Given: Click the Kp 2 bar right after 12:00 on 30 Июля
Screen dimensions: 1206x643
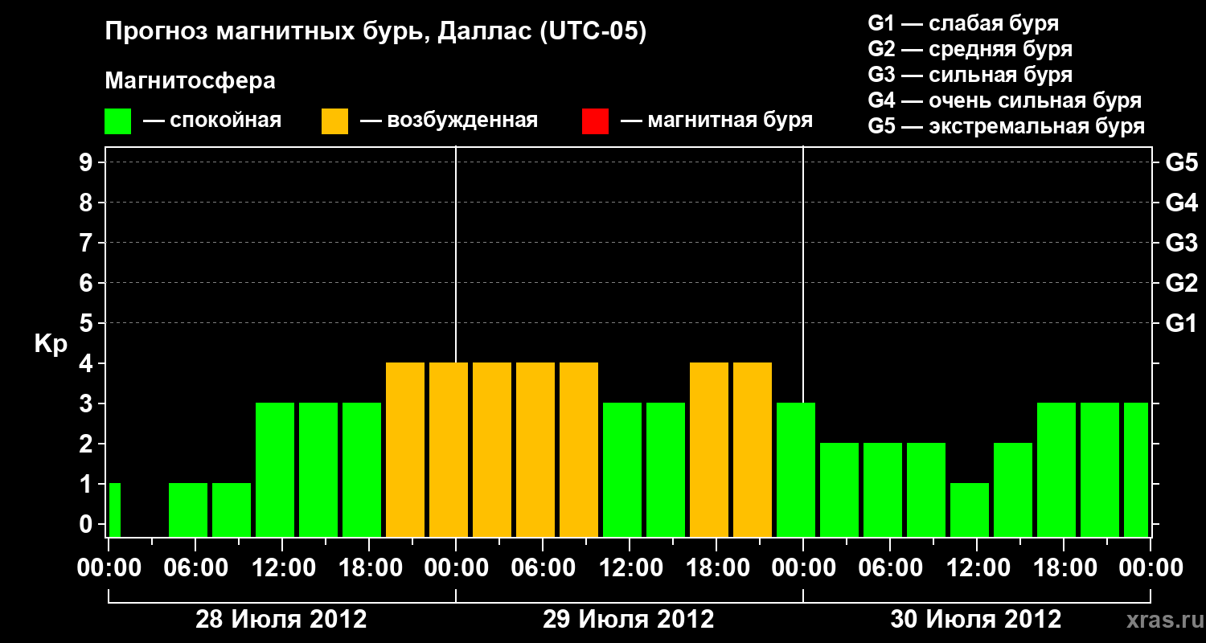Looking at the screenshot, I should [x=1013, y=489].
